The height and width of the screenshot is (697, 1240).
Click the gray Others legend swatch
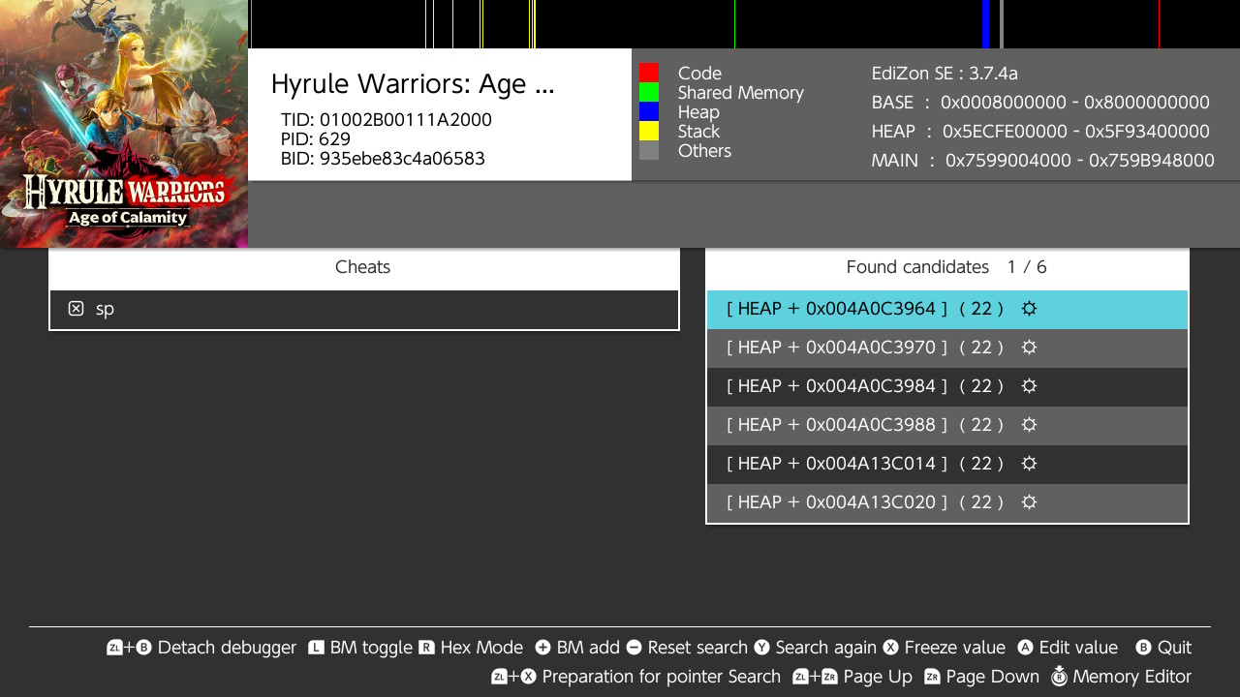click(649, 150)
